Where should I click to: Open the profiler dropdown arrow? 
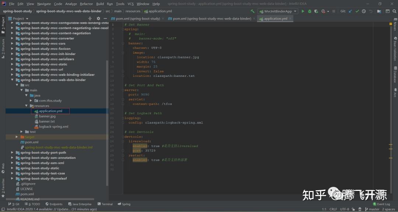[328, 11]
